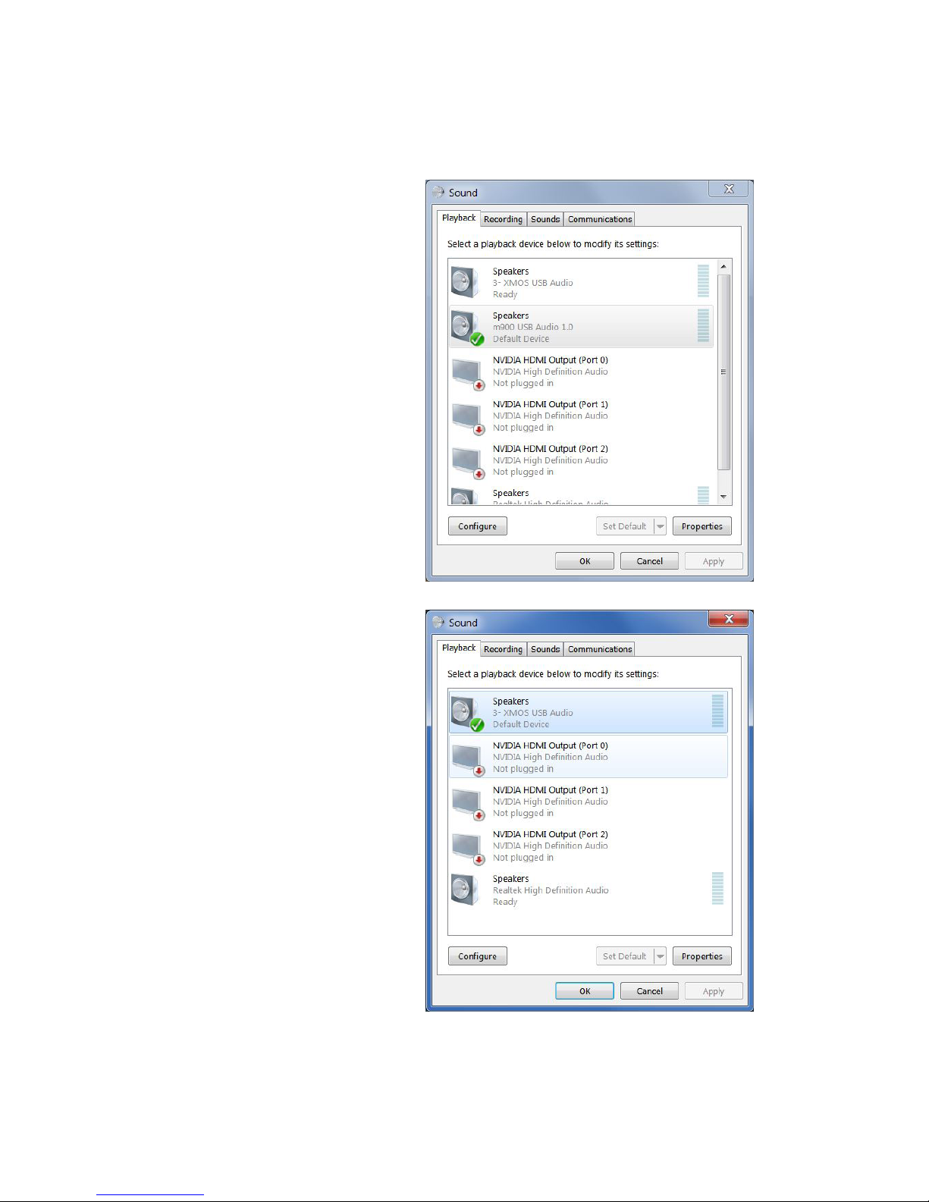This screenshot has width=929, height=1202.
Task: Click Sound title bar icon in upper window
Action: (x=438, y=193)
